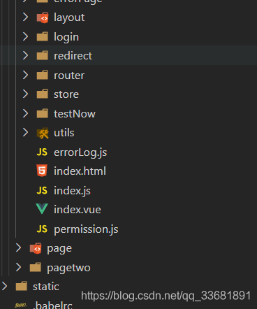Select the 'static' folder name

(46, 287)
